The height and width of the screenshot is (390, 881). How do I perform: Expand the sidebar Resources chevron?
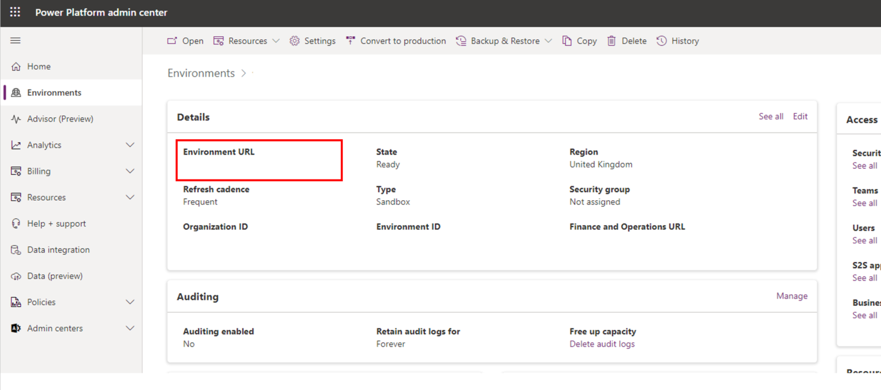tap(130, 197)
